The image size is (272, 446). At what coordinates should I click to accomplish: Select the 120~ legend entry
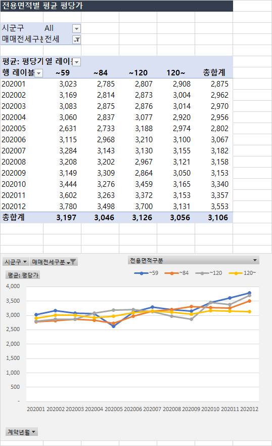242,273
